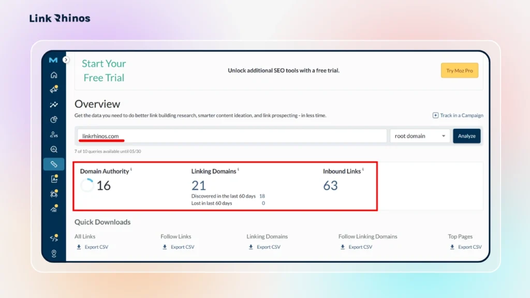Click the discovered last 60 days count 18
Screen dimensions: 530x298
click(262, 196)
